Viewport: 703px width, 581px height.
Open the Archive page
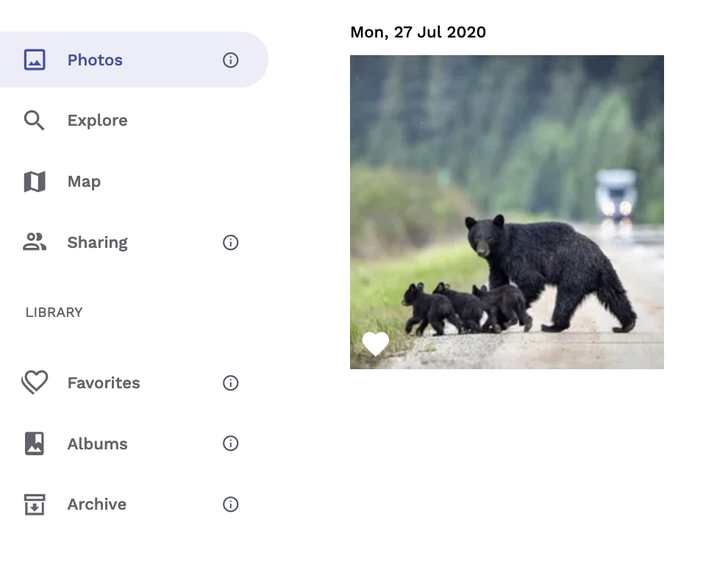coord(97,505)
